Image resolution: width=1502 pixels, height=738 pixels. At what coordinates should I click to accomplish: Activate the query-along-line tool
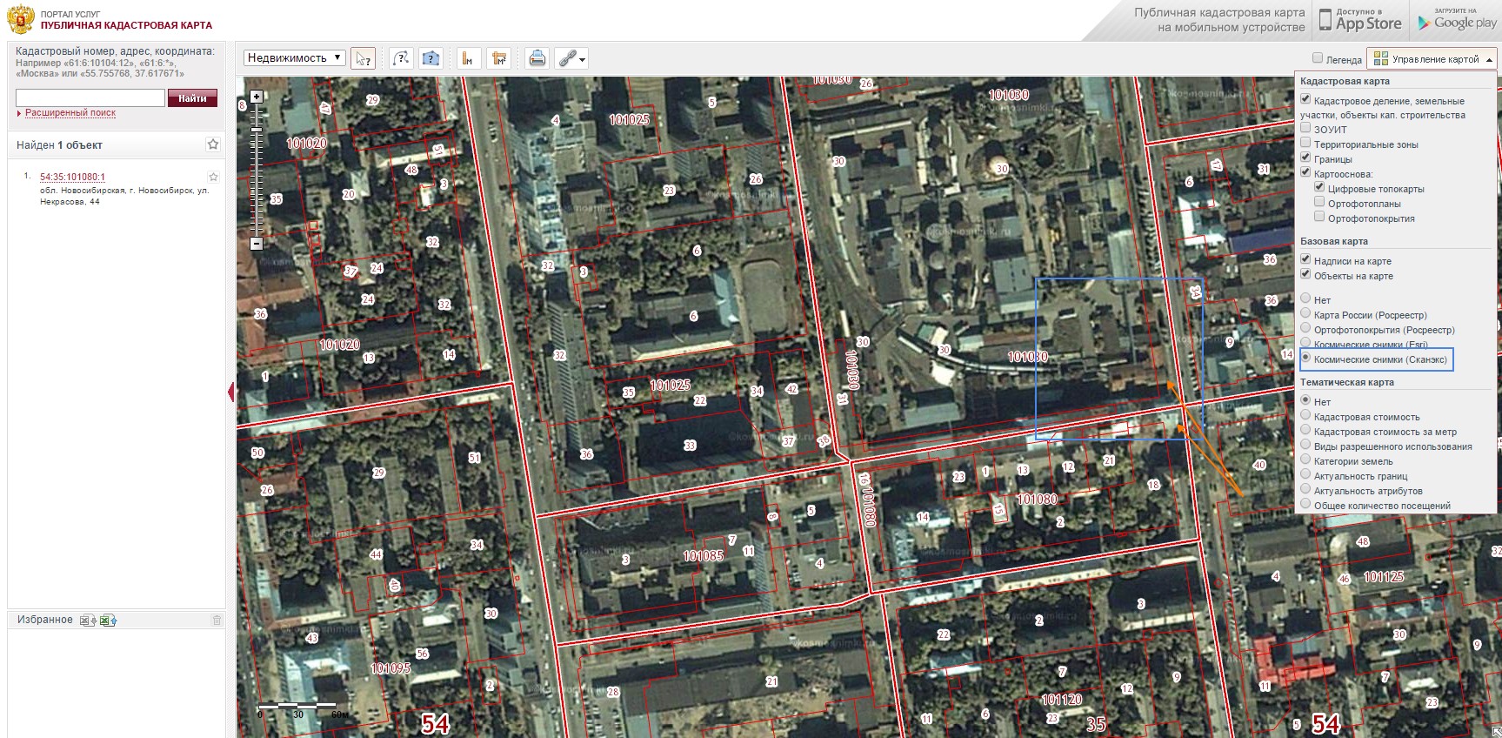[400, 58]
